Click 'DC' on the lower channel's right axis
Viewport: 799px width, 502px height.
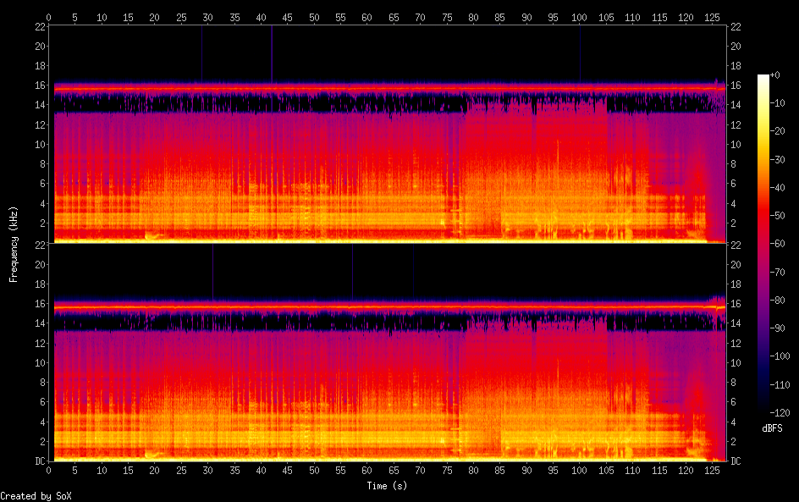tap(736, 461)
